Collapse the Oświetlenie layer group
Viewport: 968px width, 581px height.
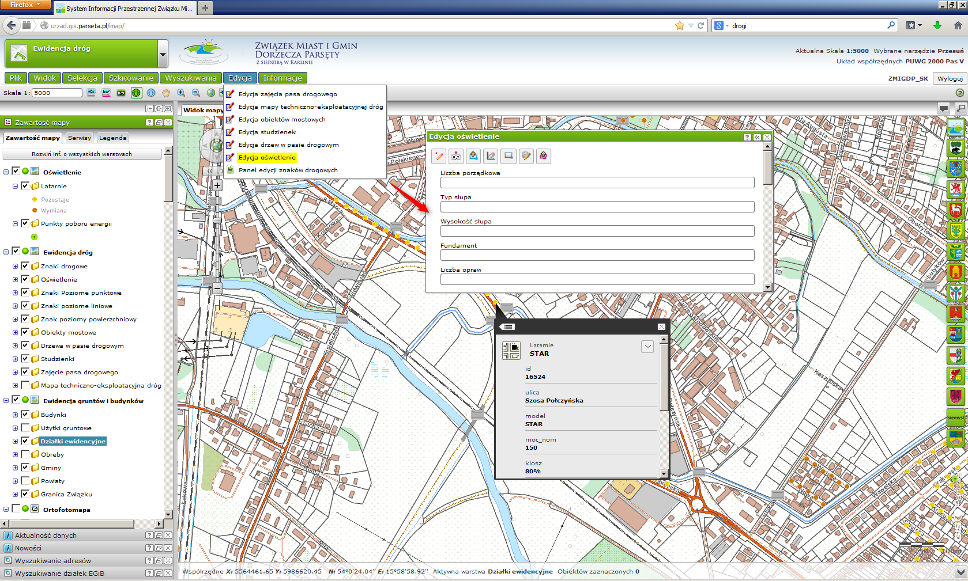point(6,172)
